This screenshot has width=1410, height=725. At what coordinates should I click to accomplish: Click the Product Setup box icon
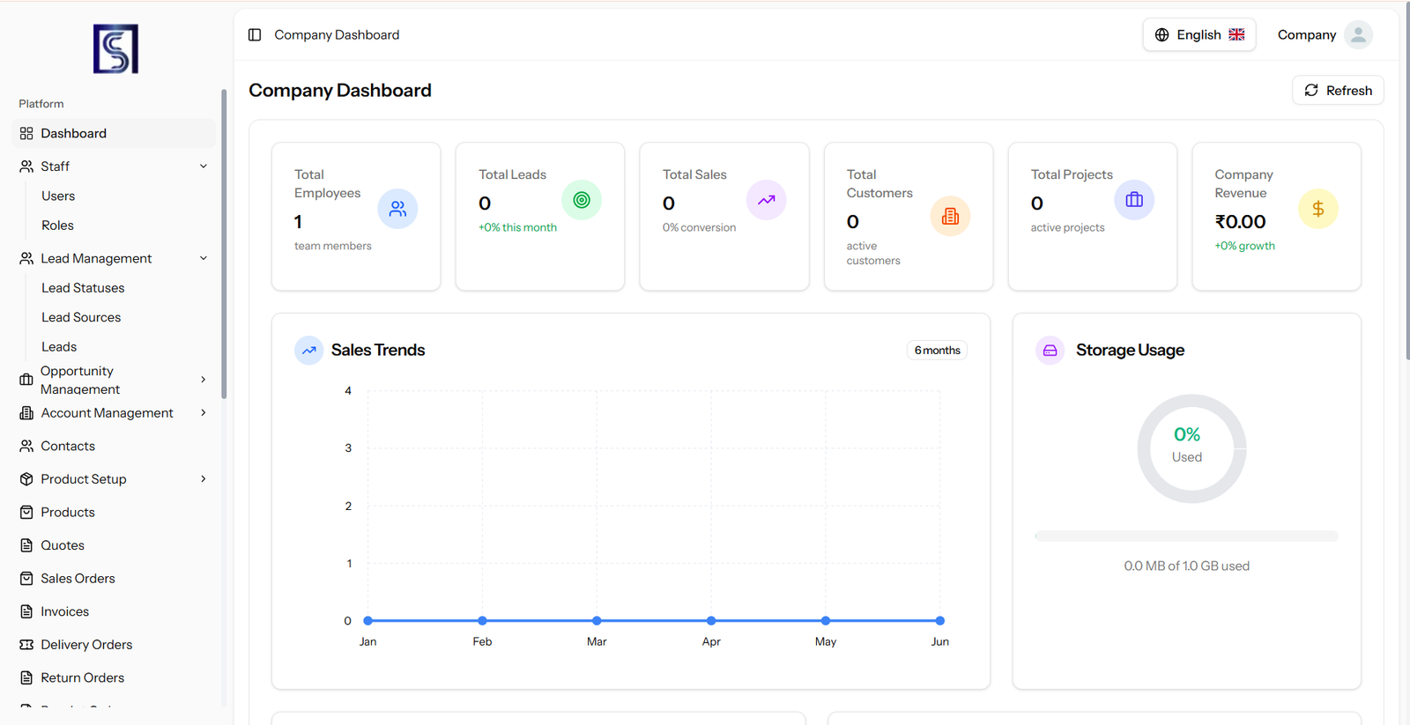pos(26,479)
